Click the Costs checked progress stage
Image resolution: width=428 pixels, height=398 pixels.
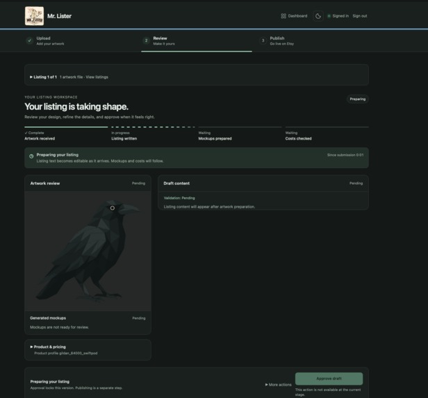(327, 133)
